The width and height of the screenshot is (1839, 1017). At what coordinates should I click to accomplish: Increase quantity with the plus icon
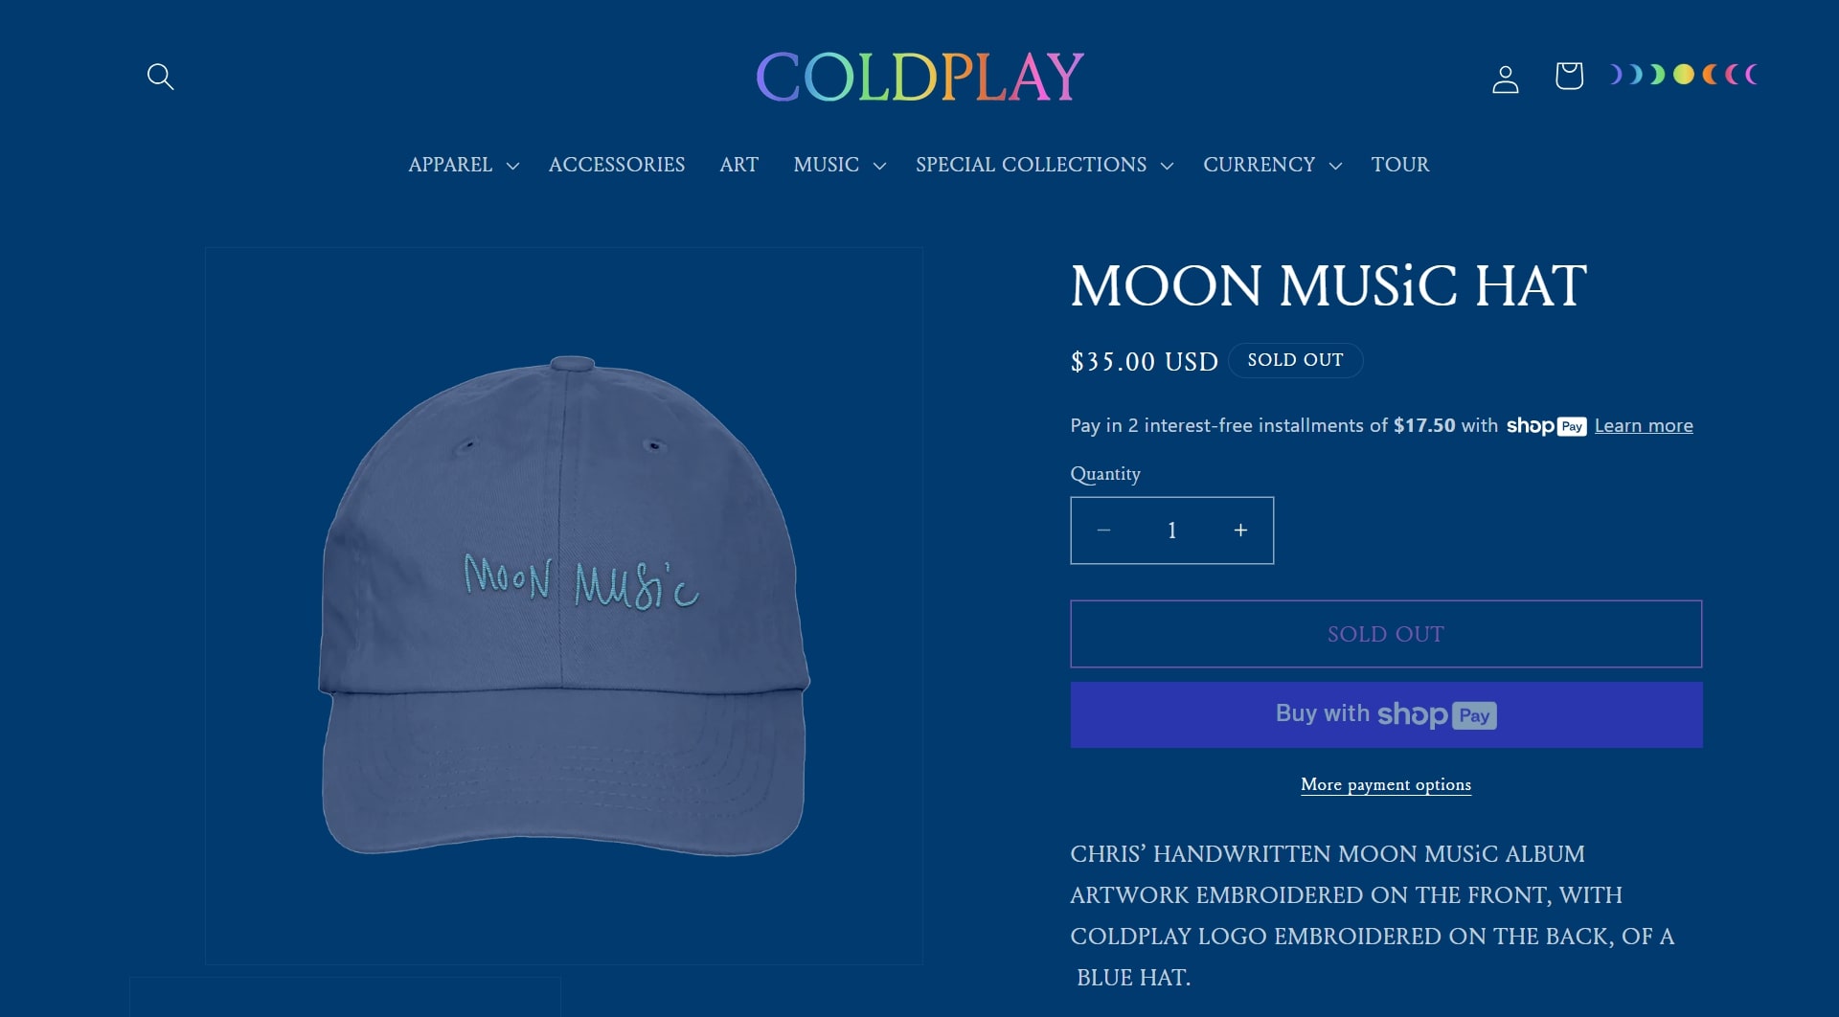click(1240, 531)
